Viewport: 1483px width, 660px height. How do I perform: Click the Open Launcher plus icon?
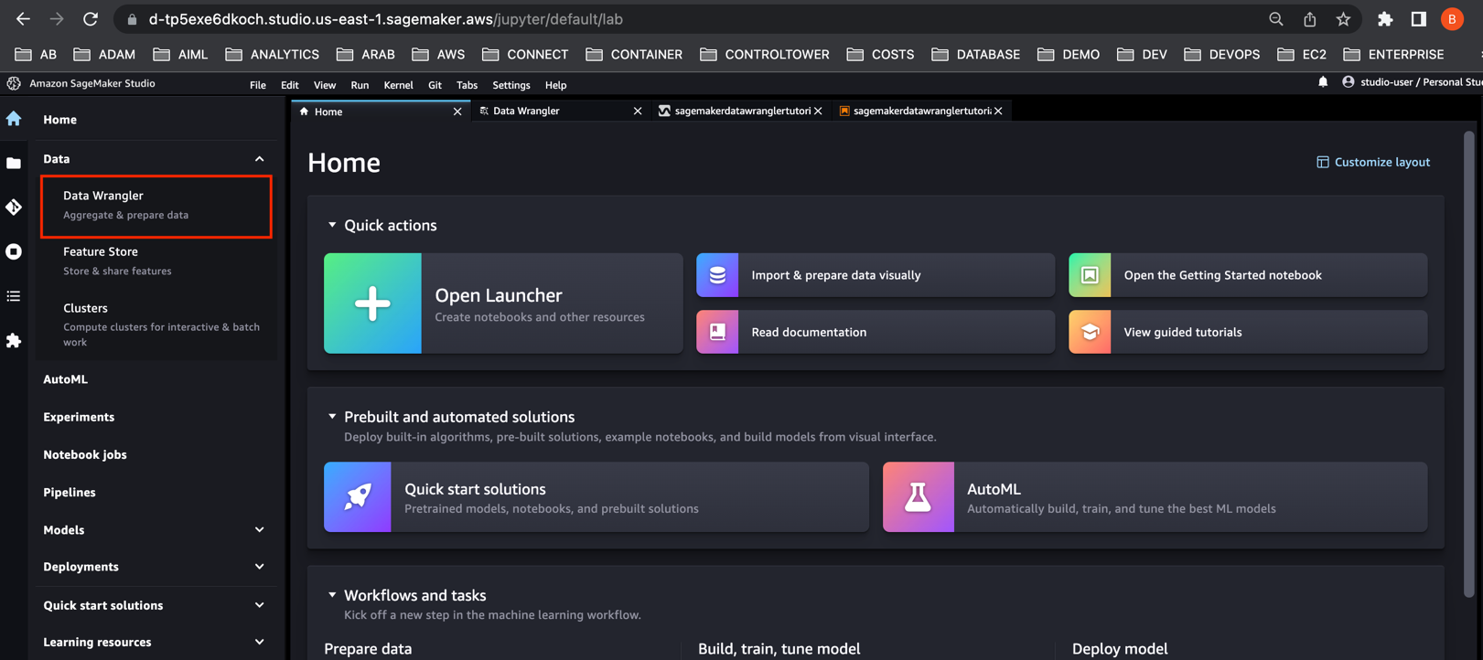(372, 303)
